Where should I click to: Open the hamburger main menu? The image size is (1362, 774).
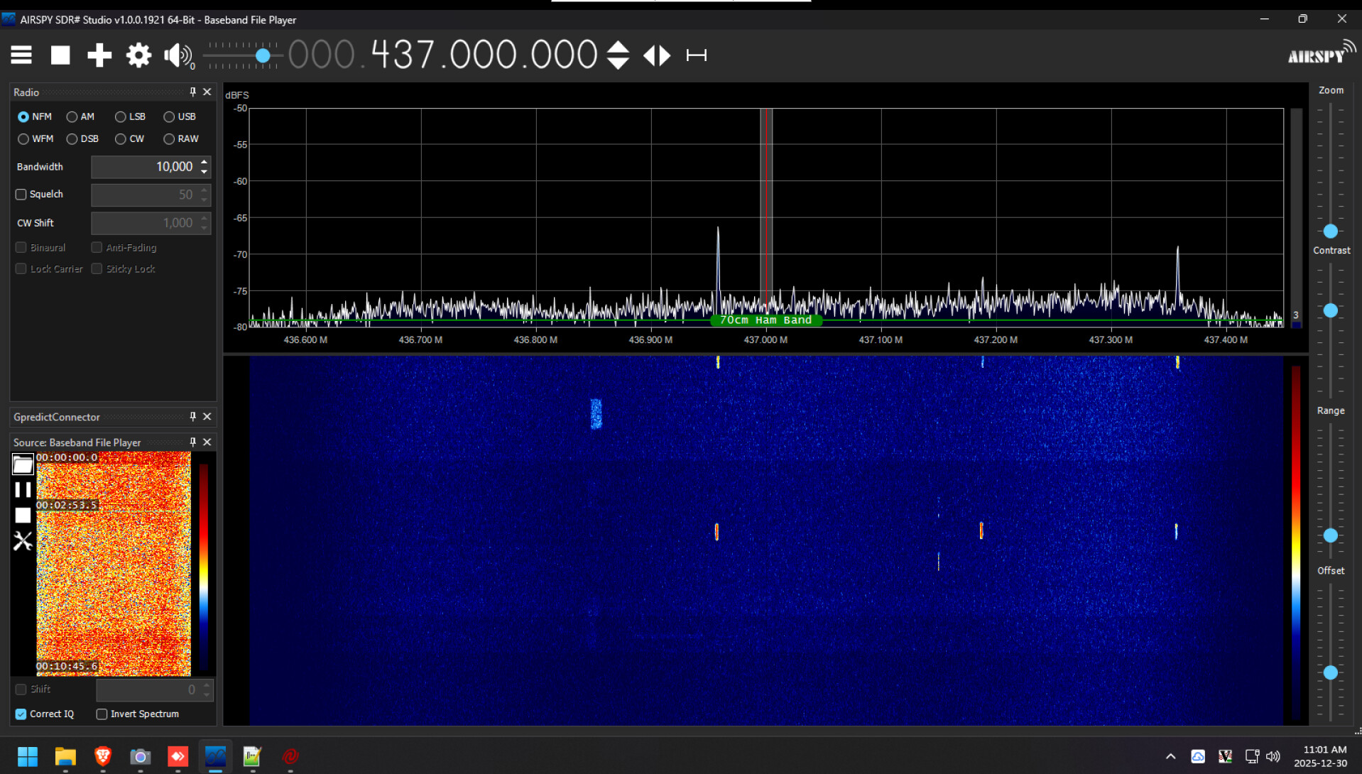(21, 55)
